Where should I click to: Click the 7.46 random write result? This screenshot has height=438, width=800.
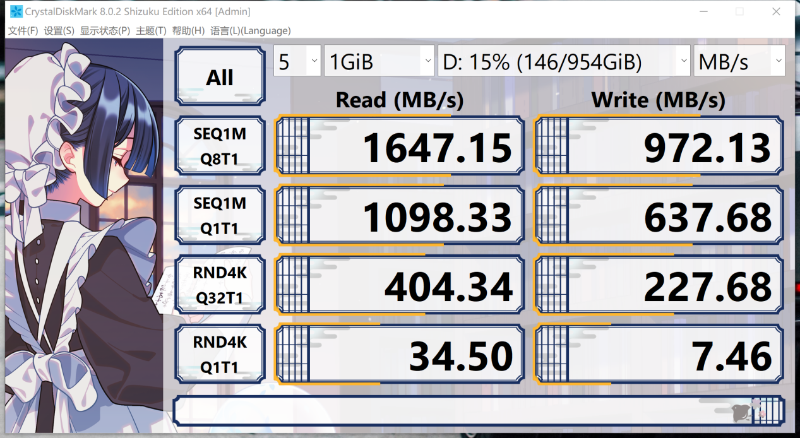[659, 354]
